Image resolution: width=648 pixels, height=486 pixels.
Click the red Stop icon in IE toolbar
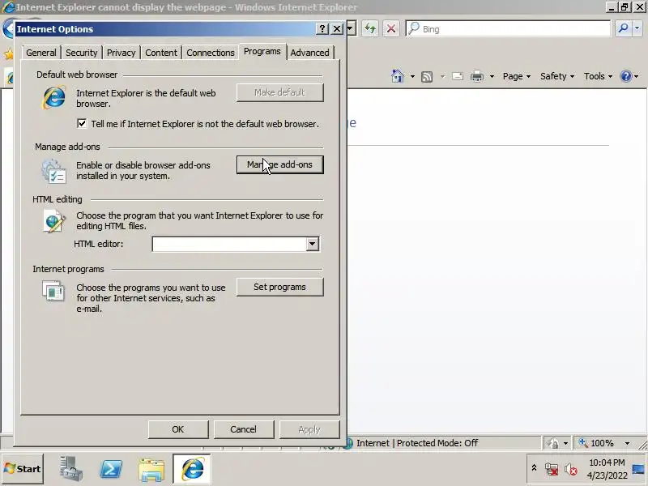point(391,28)
